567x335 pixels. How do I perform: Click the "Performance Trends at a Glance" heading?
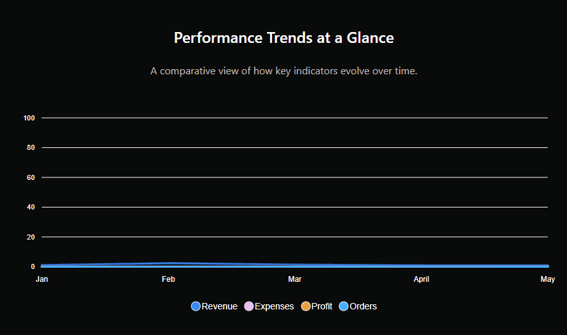pyautogui.click(x=283, y=38)
